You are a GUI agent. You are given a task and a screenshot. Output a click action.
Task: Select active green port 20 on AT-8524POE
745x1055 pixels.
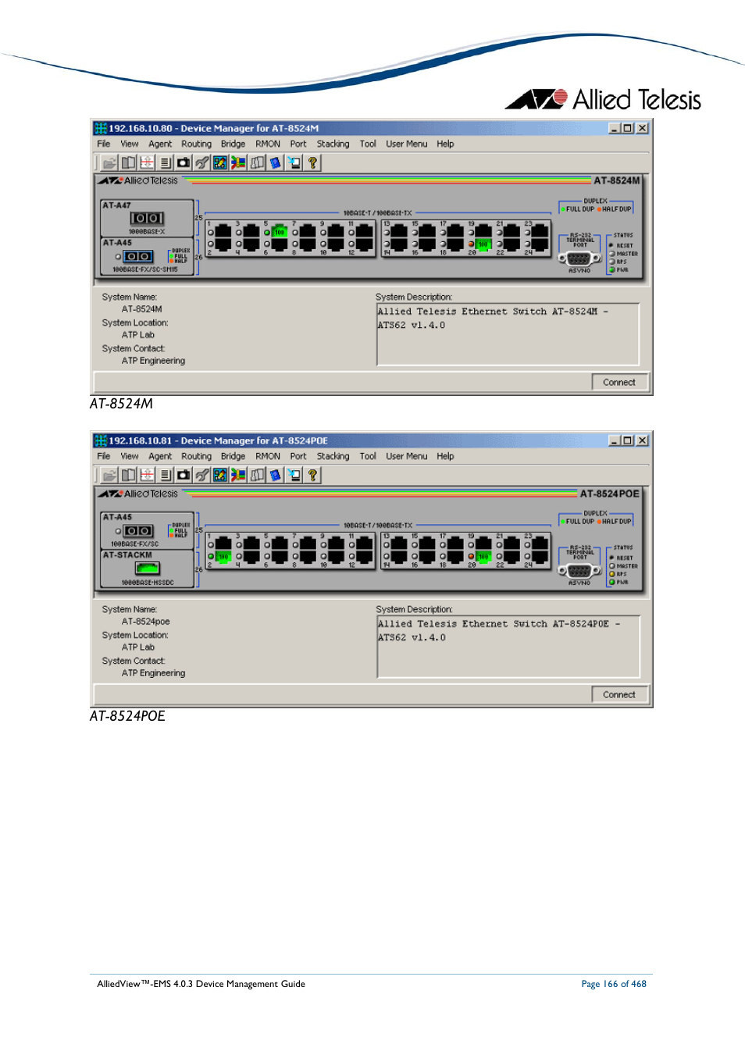point(483,557)
